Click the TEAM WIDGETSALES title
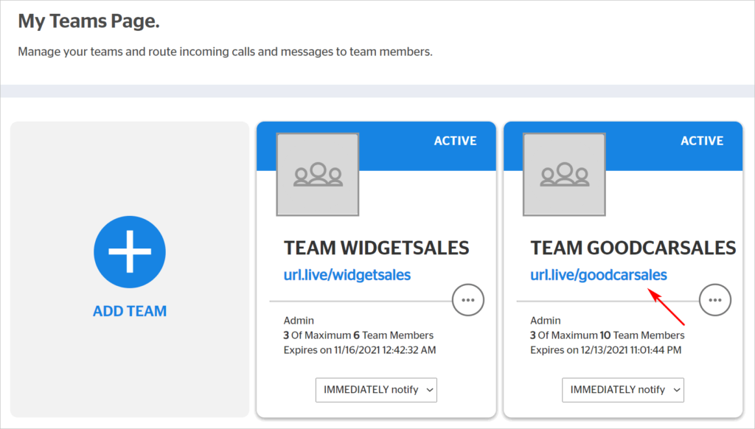The width and height of the screenshot is (755, 429). [376, 248]
